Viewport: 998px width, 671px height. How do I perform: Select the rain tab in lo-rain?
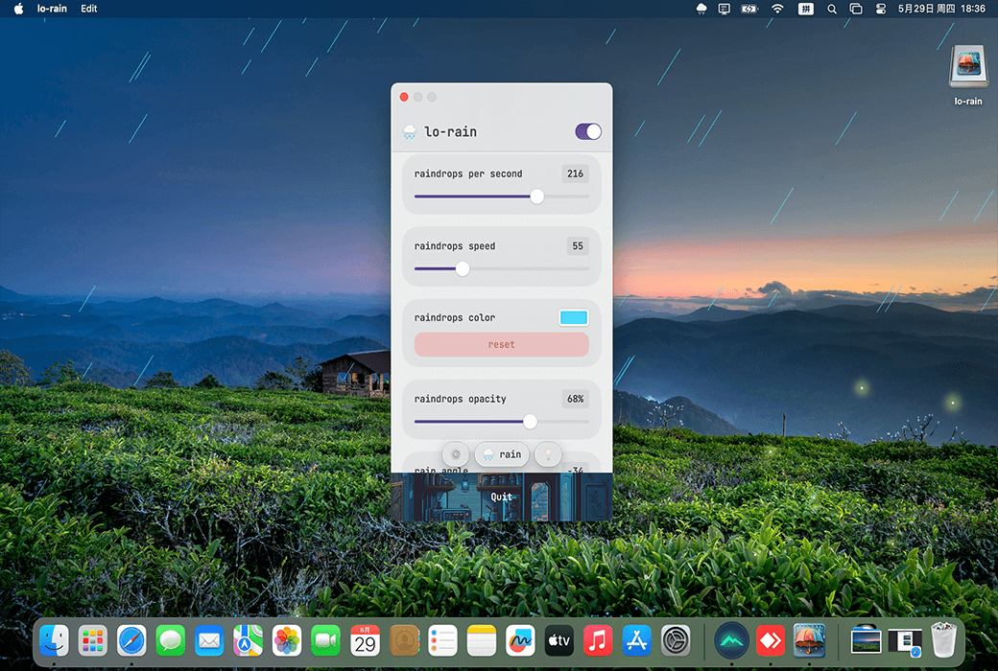pos(502,454)
